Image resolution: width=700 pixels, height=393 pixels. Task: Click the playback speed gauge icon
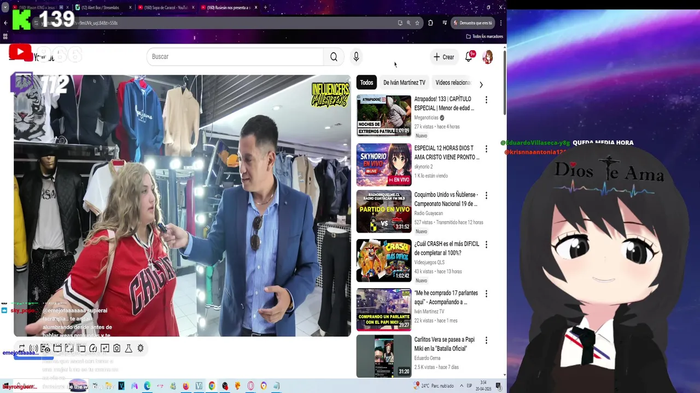pos(93,348)
